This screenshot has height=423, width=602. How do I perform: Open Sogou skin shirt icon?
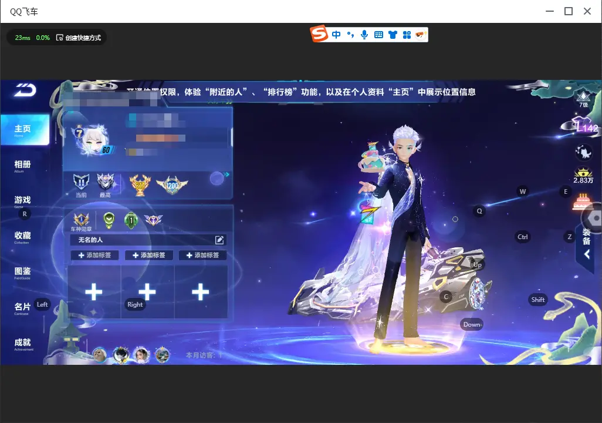(x=393, y=35)
